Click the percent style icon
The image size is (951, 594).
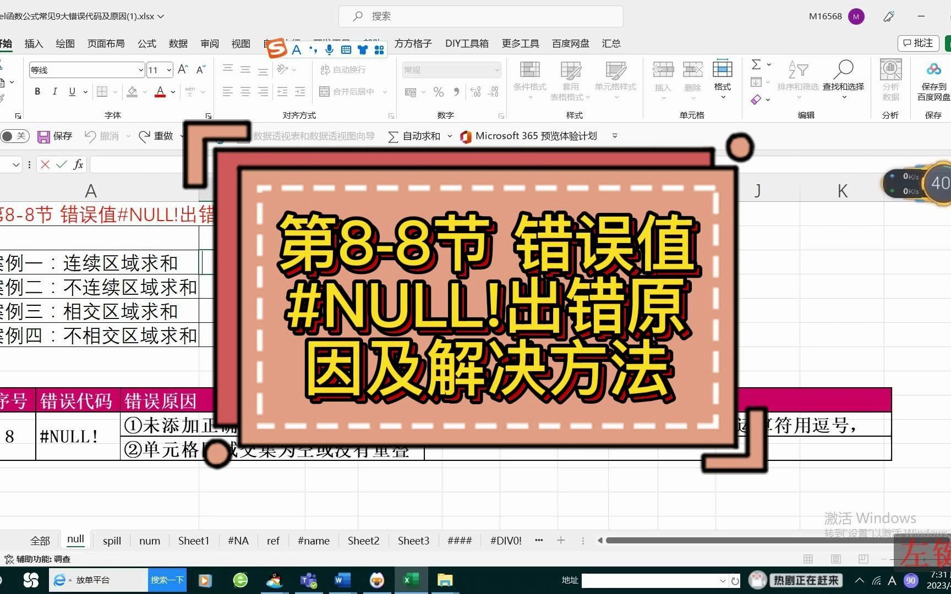tap(439, 92)
